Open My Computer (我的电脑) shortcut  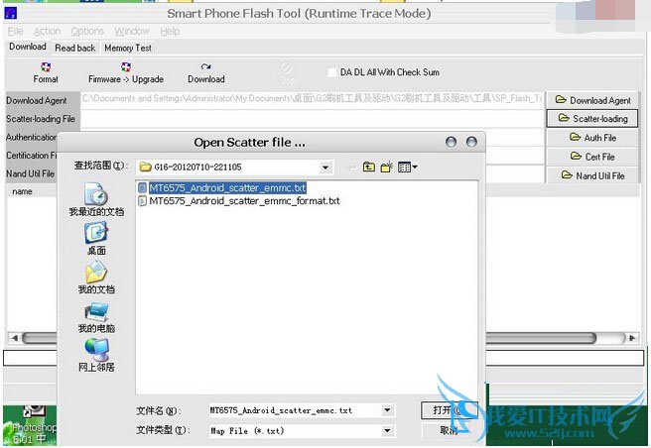[96, 317]
